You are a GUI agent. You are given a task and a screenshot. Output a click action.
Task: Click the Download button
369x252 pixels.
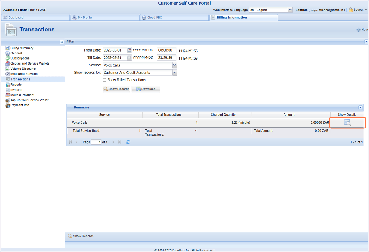click(146, 89)
